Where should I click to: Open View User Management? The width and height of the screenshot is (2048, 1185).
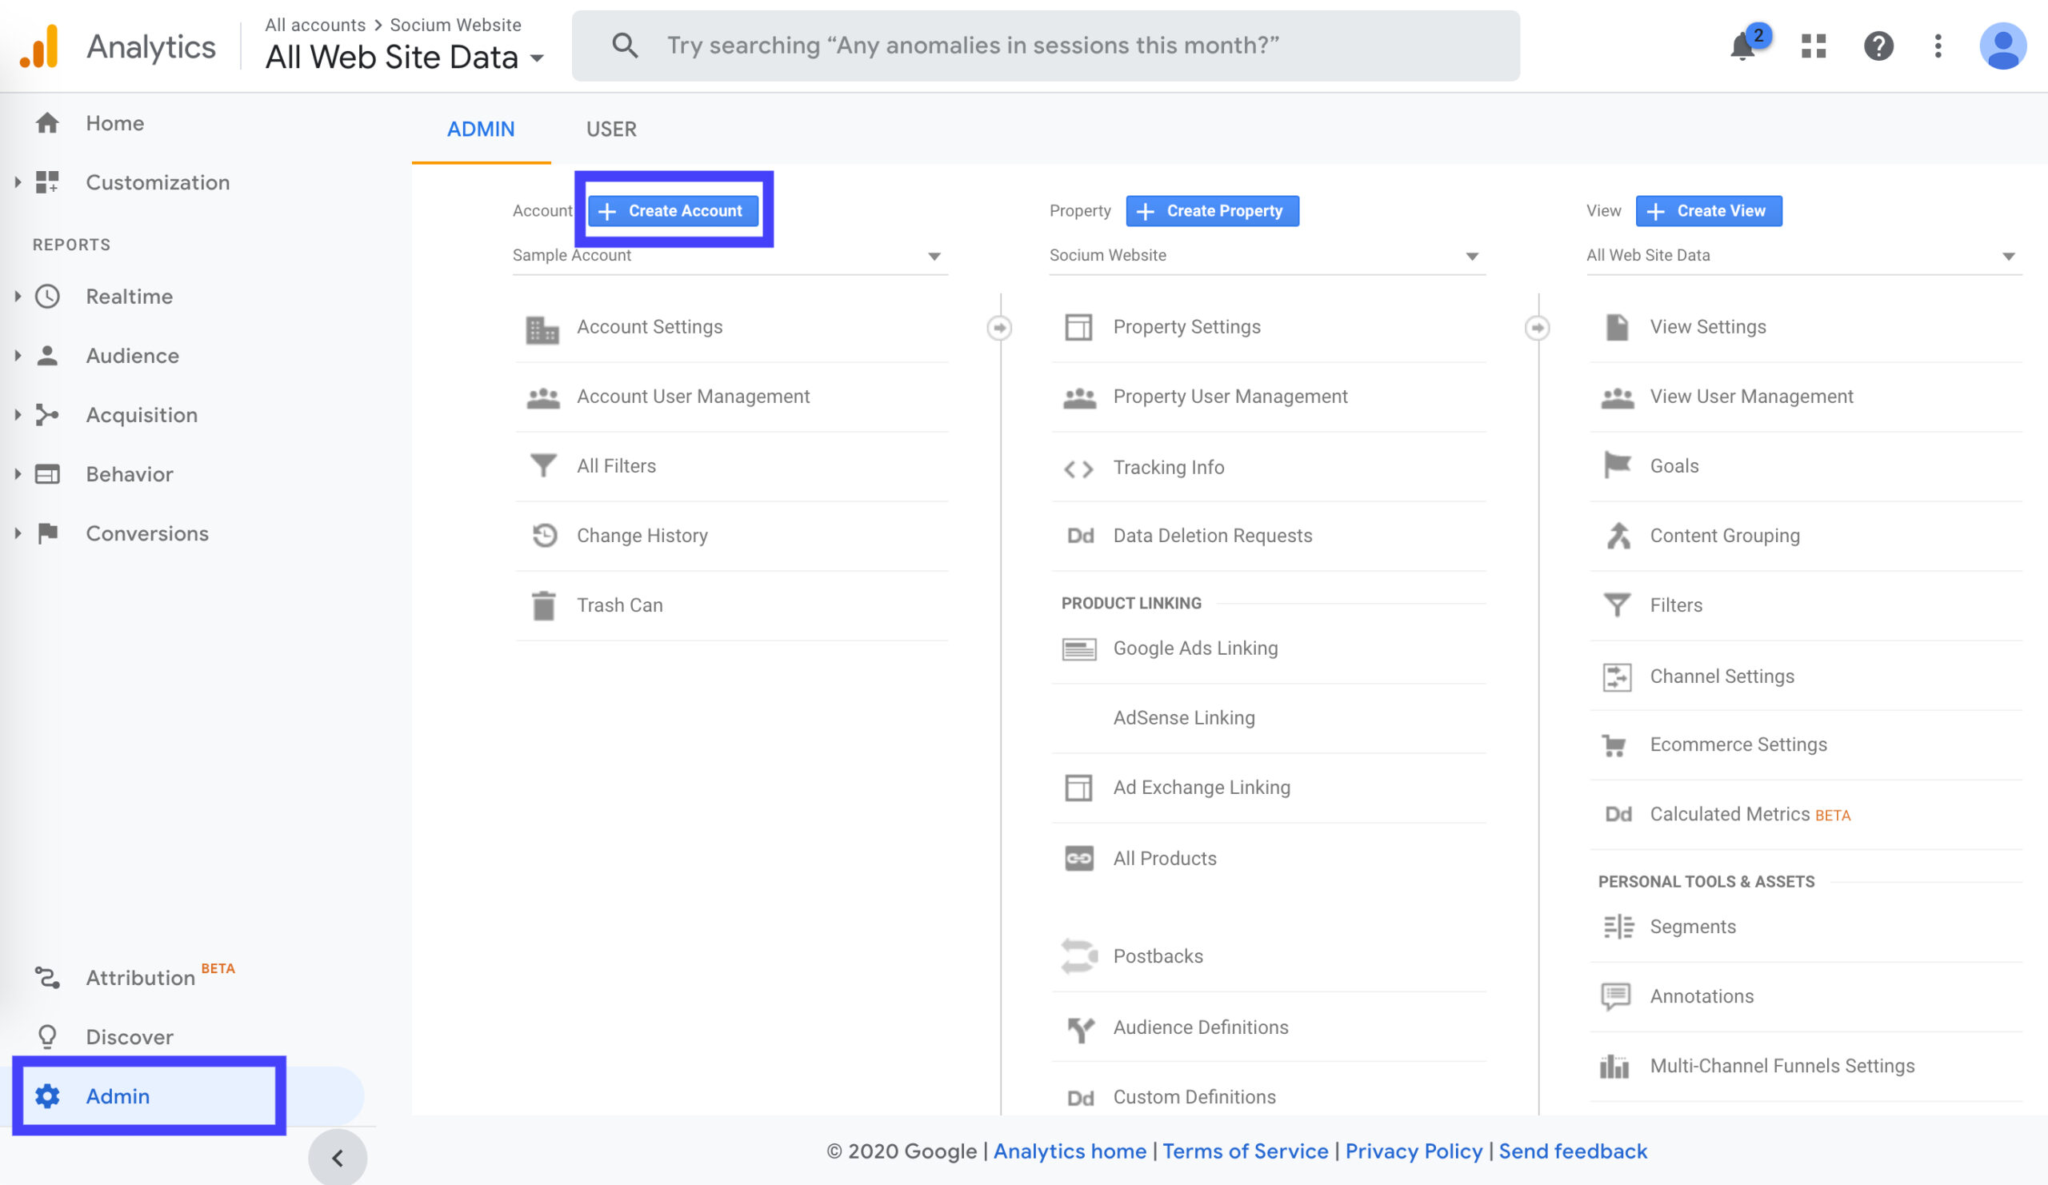[1751, 397]
